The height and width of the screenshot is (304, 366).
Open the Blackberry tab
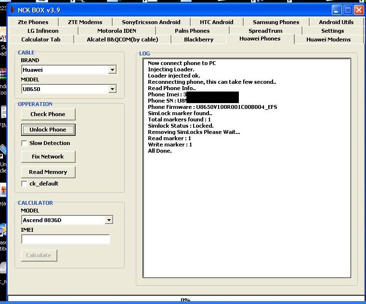pos(198,40)
